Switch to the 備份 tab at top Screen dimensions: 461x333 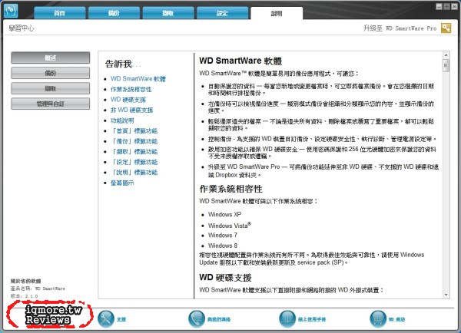pos(114,13)
